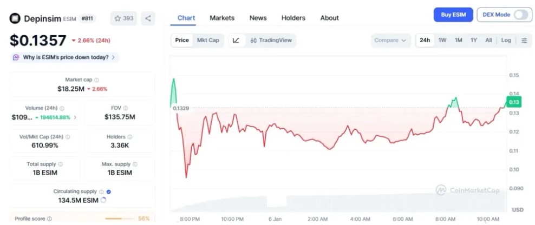Expand 'Why is ESIM's price down today?'
This screenshot has width=535, height=225.
tap(65, 57)
